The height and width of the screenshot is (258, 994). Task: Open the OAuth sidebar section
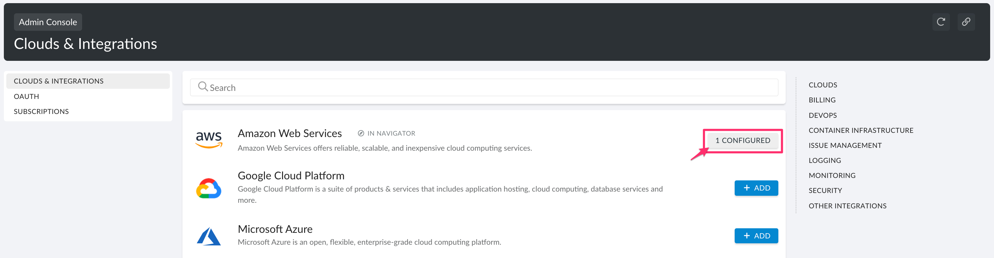(26, 96)
